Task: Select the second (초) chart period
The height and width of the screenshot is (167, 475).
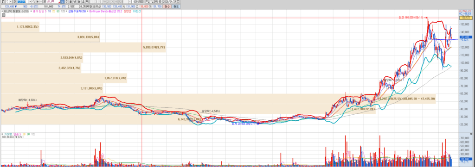Action: click(x=83, y=1)
